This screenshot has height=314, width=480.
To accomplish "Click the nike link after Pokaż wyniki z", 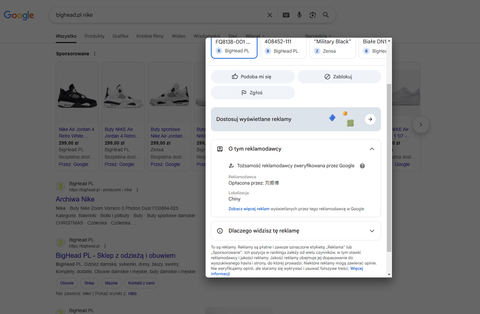I will pos(132,294).
